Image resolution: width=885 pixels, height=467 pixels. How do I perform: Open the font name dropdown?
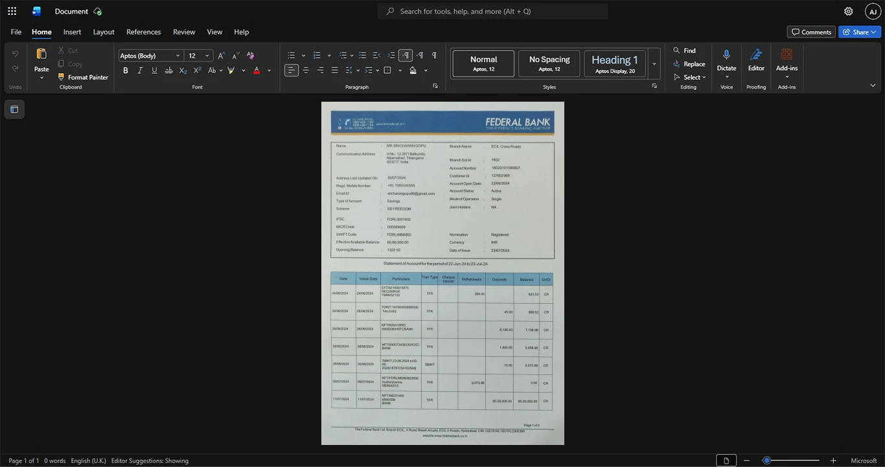[178, 56]
